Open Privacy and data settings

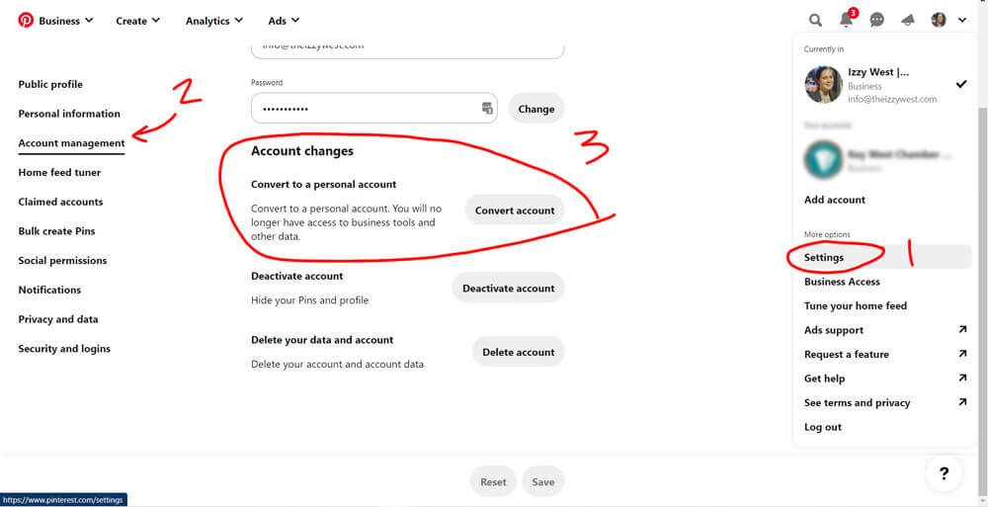coord(58,319)
